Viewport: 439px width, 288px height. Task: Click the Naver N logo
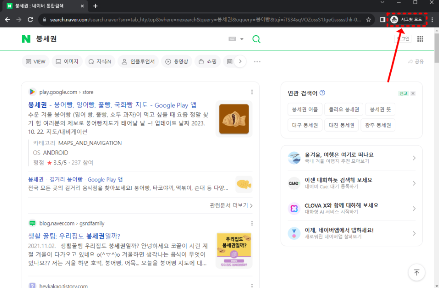(x=26, y=39)
